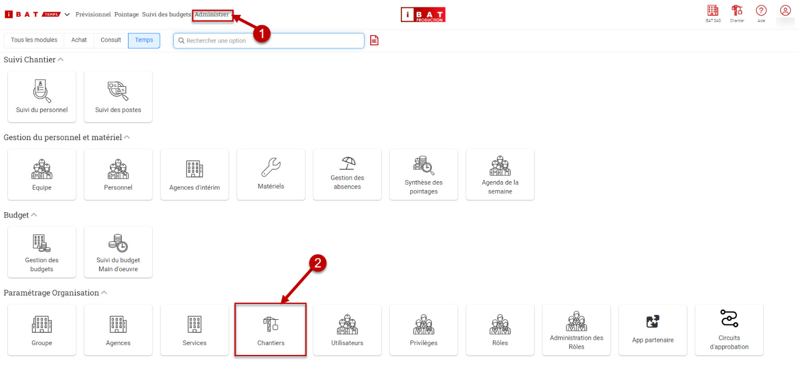Collapse the Paramétrage Organisation section
The height and width of the screenshot is (365, 799).
[x=104, y=293]
